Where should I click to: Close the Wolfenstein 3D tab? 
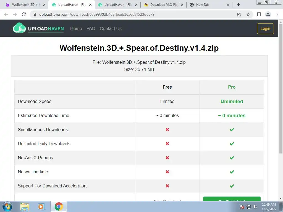pyautogui.click(x=44, y=5)
